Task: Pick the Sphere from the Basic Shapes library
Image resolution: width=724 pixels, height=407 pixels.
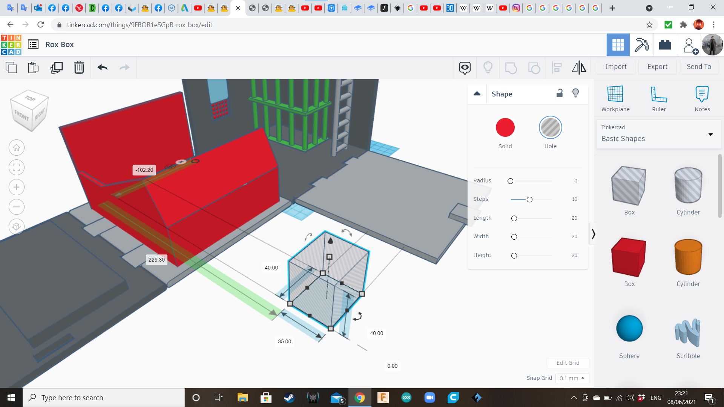Action: pos(629,329)
